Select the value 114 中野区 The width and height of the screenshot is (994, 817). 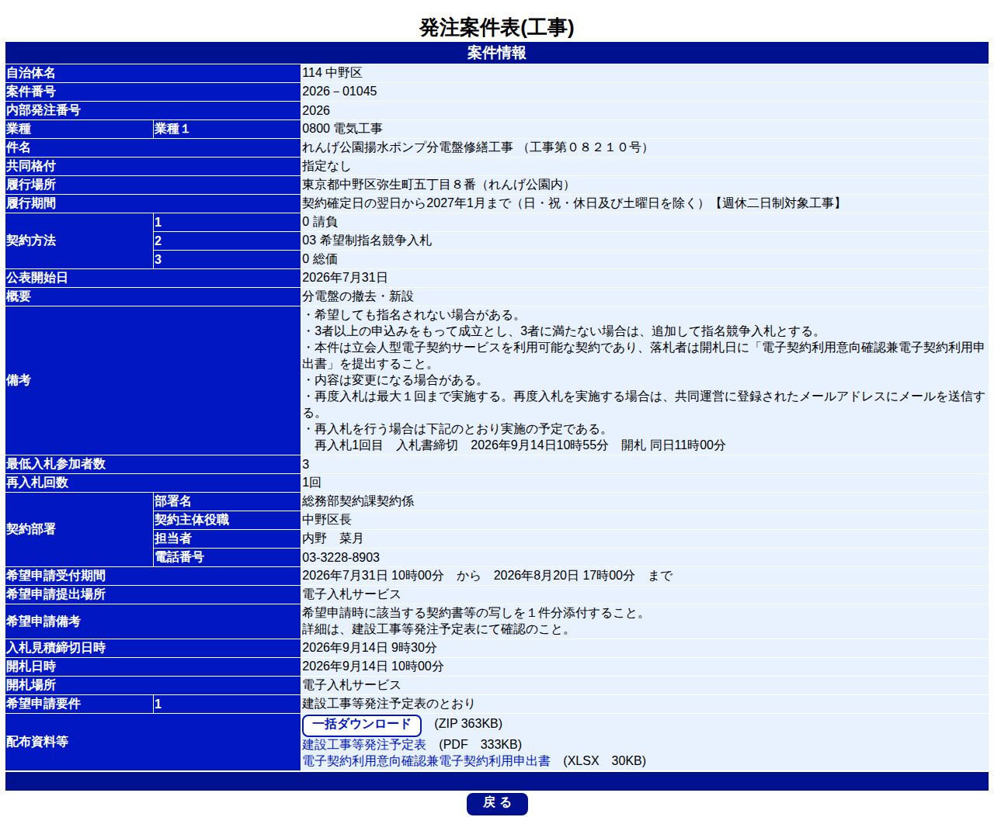pos(332,73)
